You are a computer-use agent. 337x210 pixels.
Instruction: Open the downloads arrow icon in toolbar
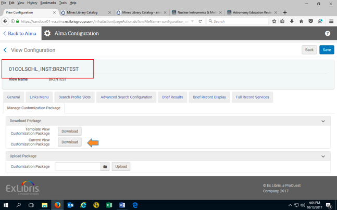pyautogui.click(x=292, y=21)
